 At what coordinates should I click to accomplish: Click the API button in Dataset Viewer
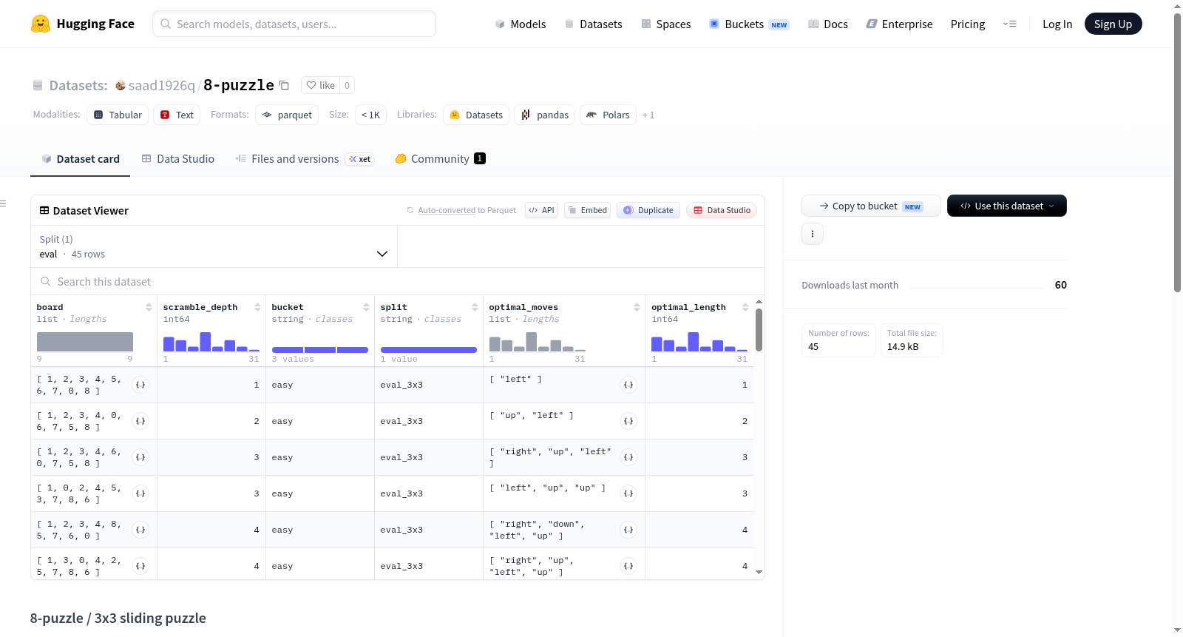542,210
